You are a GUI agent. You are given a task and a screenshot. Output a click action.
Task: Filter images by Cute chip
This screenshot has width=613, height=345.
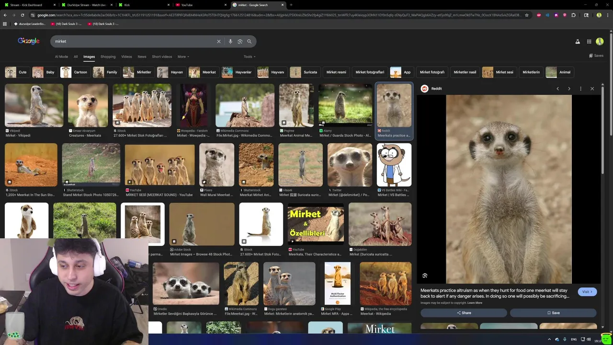click(16, 72)
